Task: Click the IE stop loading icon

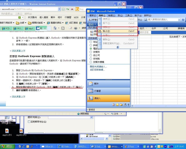Action: (72, 9)
